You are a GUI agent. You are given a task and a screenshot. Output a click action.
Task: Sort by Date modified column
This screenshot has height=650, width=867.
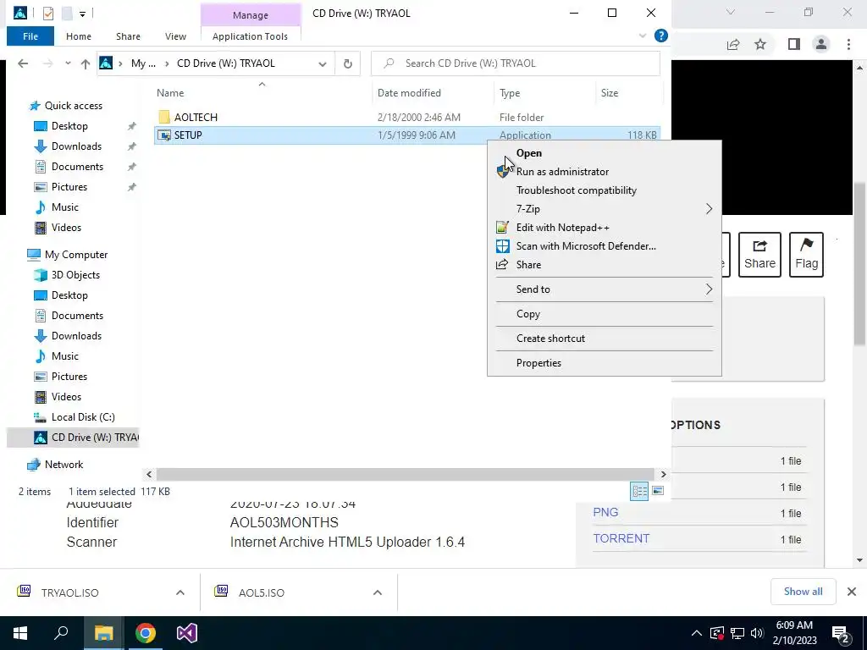coord(409,93)
